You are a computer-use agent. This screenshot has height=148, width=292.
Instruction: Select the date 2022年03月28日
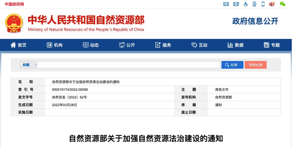[64, 105]
